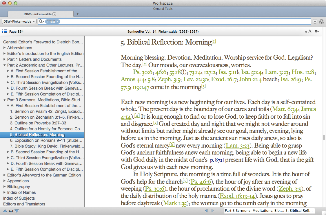Expand the Appendices section
The image size is (326, 215).
5,181
